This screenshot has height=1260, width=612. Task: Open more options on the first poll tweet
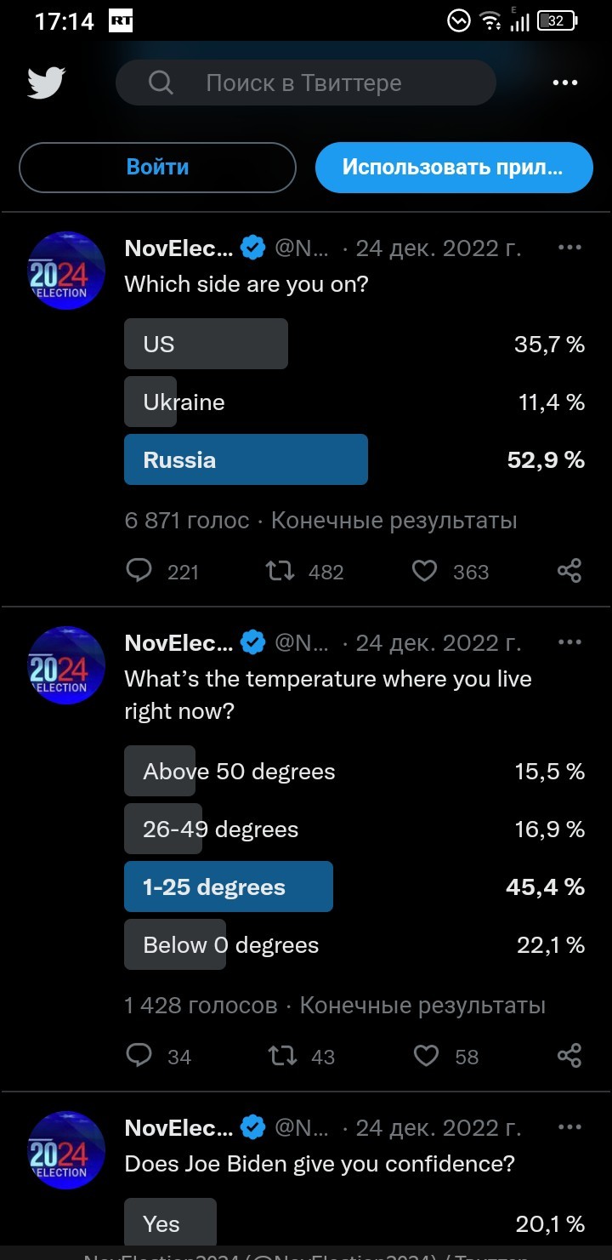tap(569, 248)
